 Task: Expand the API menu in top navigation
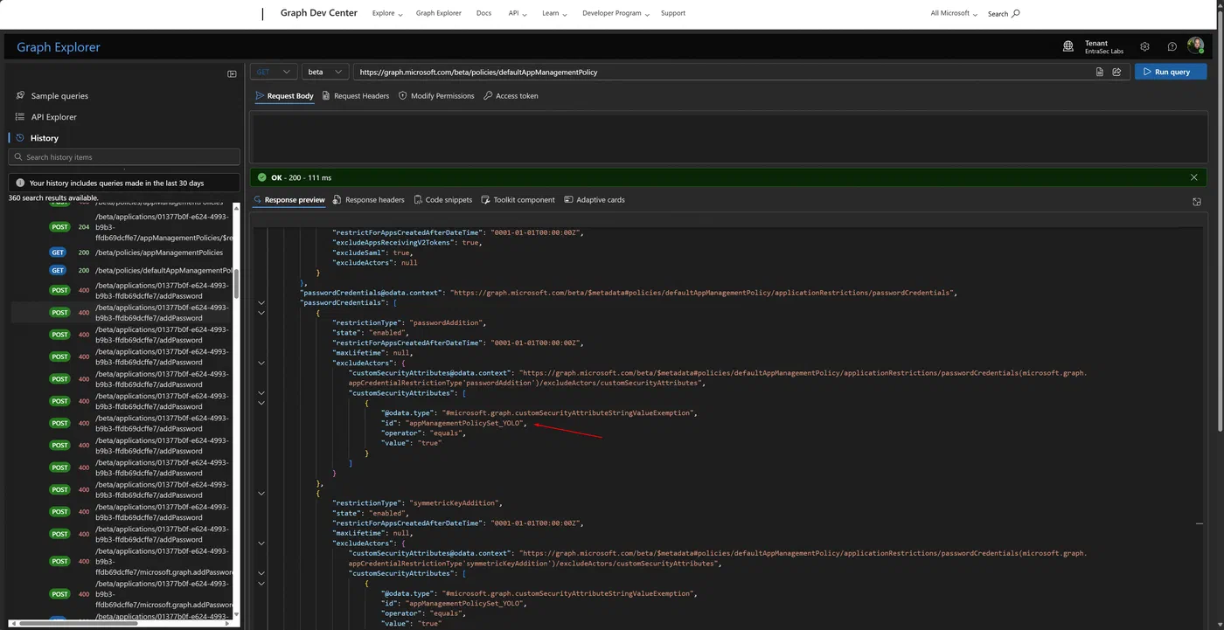[519, 13]
